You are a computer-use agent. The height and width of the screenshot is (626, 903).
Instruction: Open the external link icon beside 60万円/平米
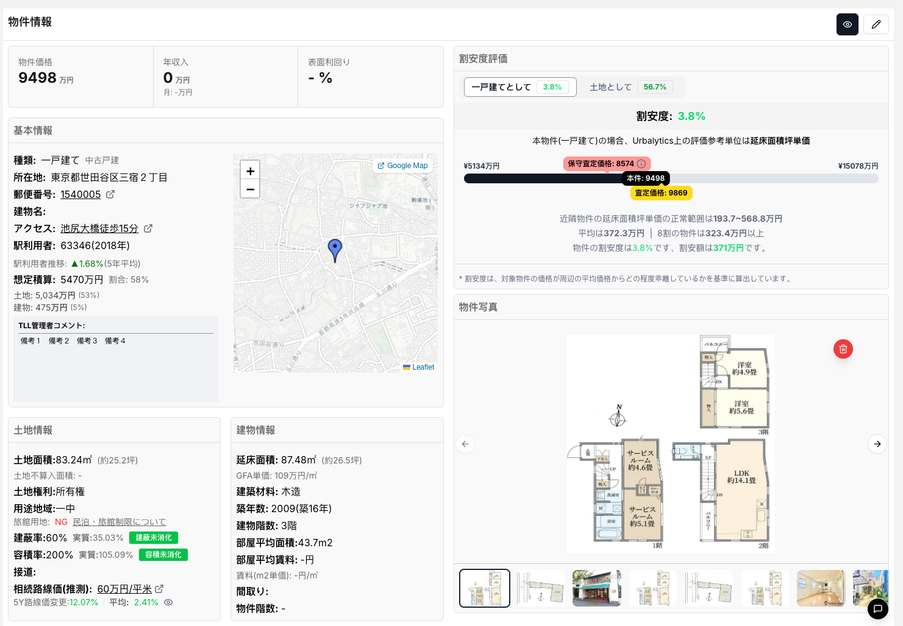[159, 589]
